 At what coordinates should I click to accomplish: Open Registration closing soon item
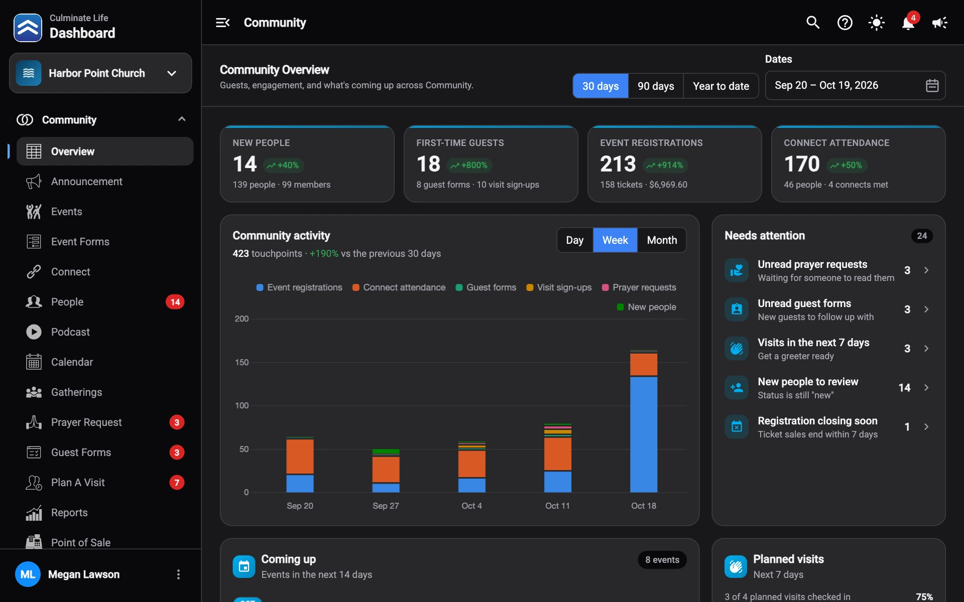pos(828,427)
